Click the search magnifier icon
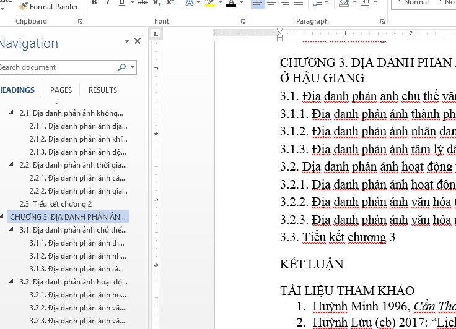This screenshot has width=456, height=329. click(x=121, y=67)
